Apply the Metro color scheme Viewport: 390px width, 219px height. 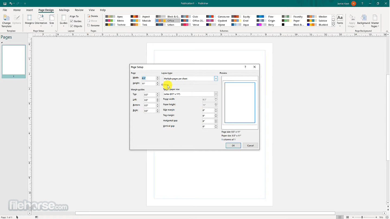point(115,21)
